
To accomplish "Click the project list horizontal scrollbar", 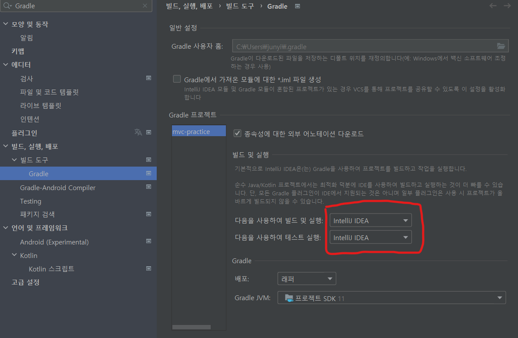I will 192,327.
